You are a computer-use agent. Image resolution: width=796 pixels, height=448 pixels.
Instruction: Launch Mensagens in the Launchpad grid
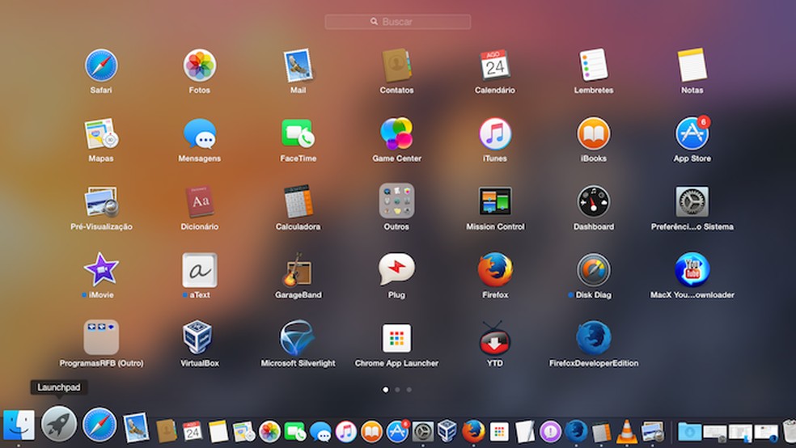200,134
